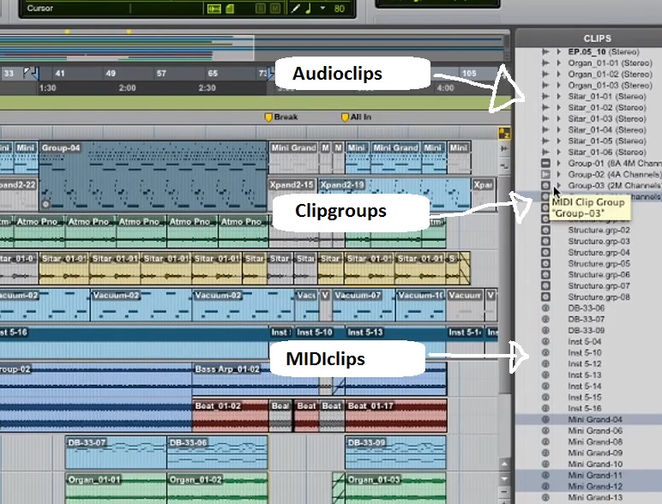Click the group icon of Structure.grp-08
Screen dimensions: 662x504
pyautogui.click(x=545, y=297)
